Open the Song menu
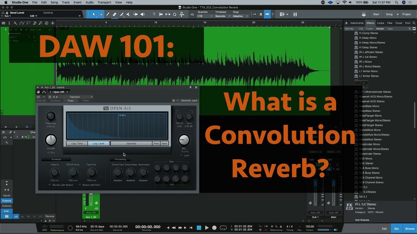Viewport: 417px width, 234px height. pos(54,2)
